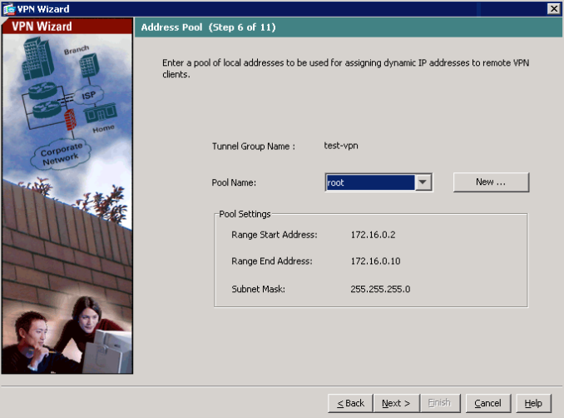Proceed with the Next > button
This screenshot has width=564, height=418.
point(396,403)
